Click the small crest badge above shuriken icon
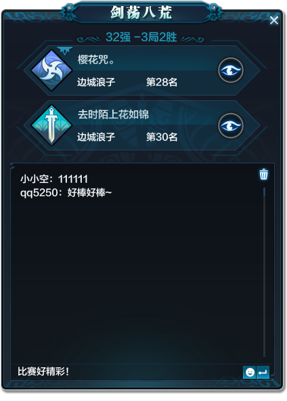 point(65,50)
